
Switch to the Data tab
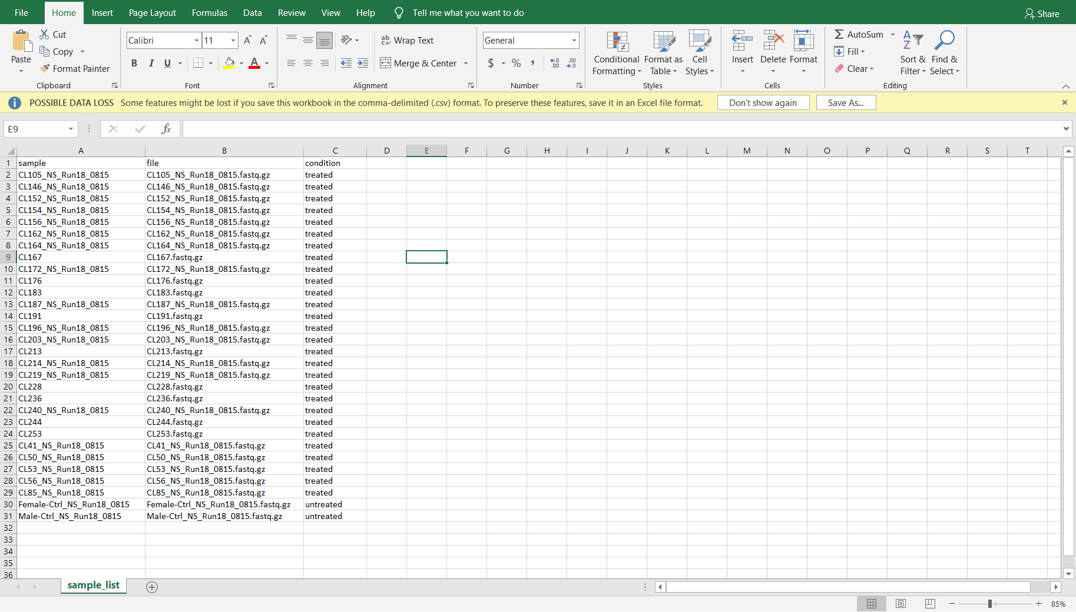click(x=253, y=12)
